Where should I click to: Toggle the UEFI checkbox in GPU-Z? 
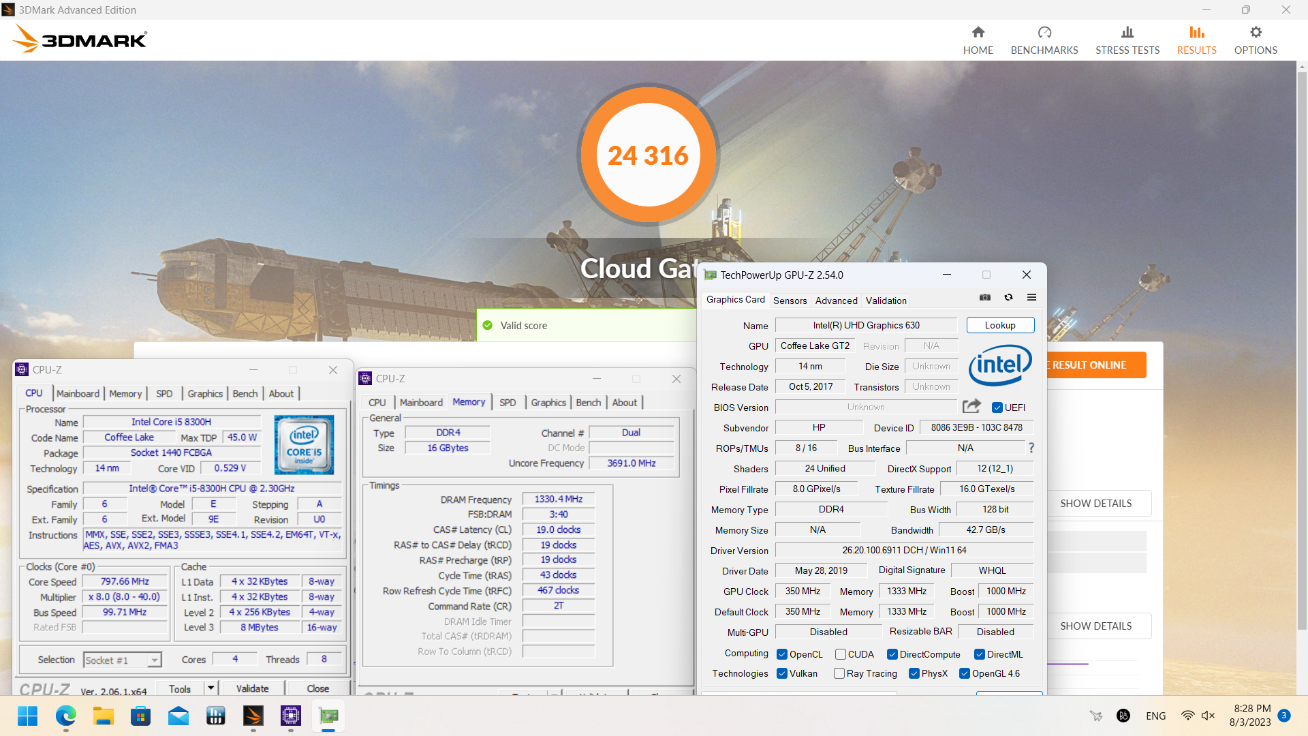(997, 408)
